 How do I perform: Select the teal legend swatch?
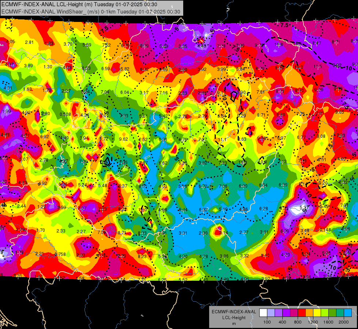[340, 313]
